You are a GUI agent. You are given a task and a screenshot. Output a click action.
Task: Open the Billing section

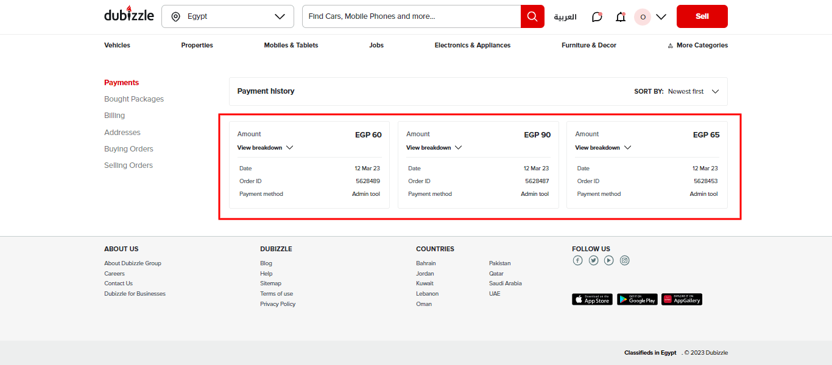[x=114, y=115]
